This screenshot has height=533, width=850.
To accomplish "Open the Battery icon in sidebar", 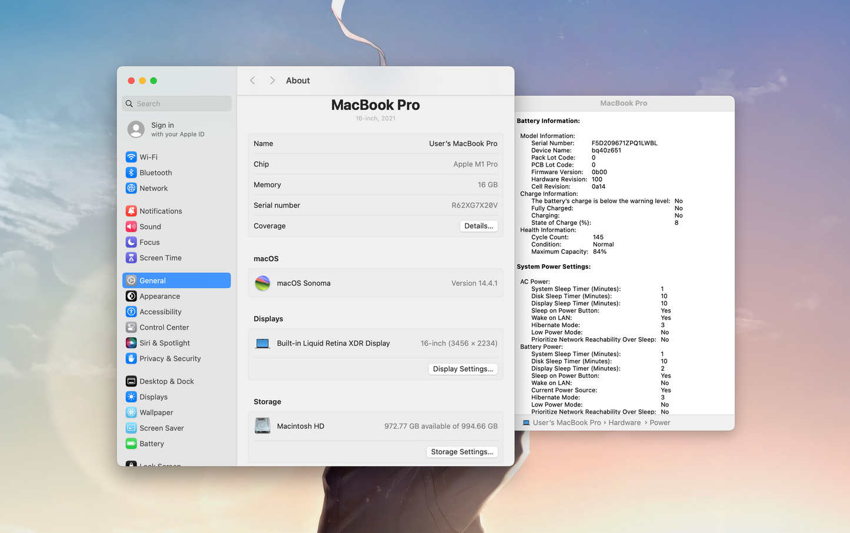I will pyautogui.click(x=131, y=444).
